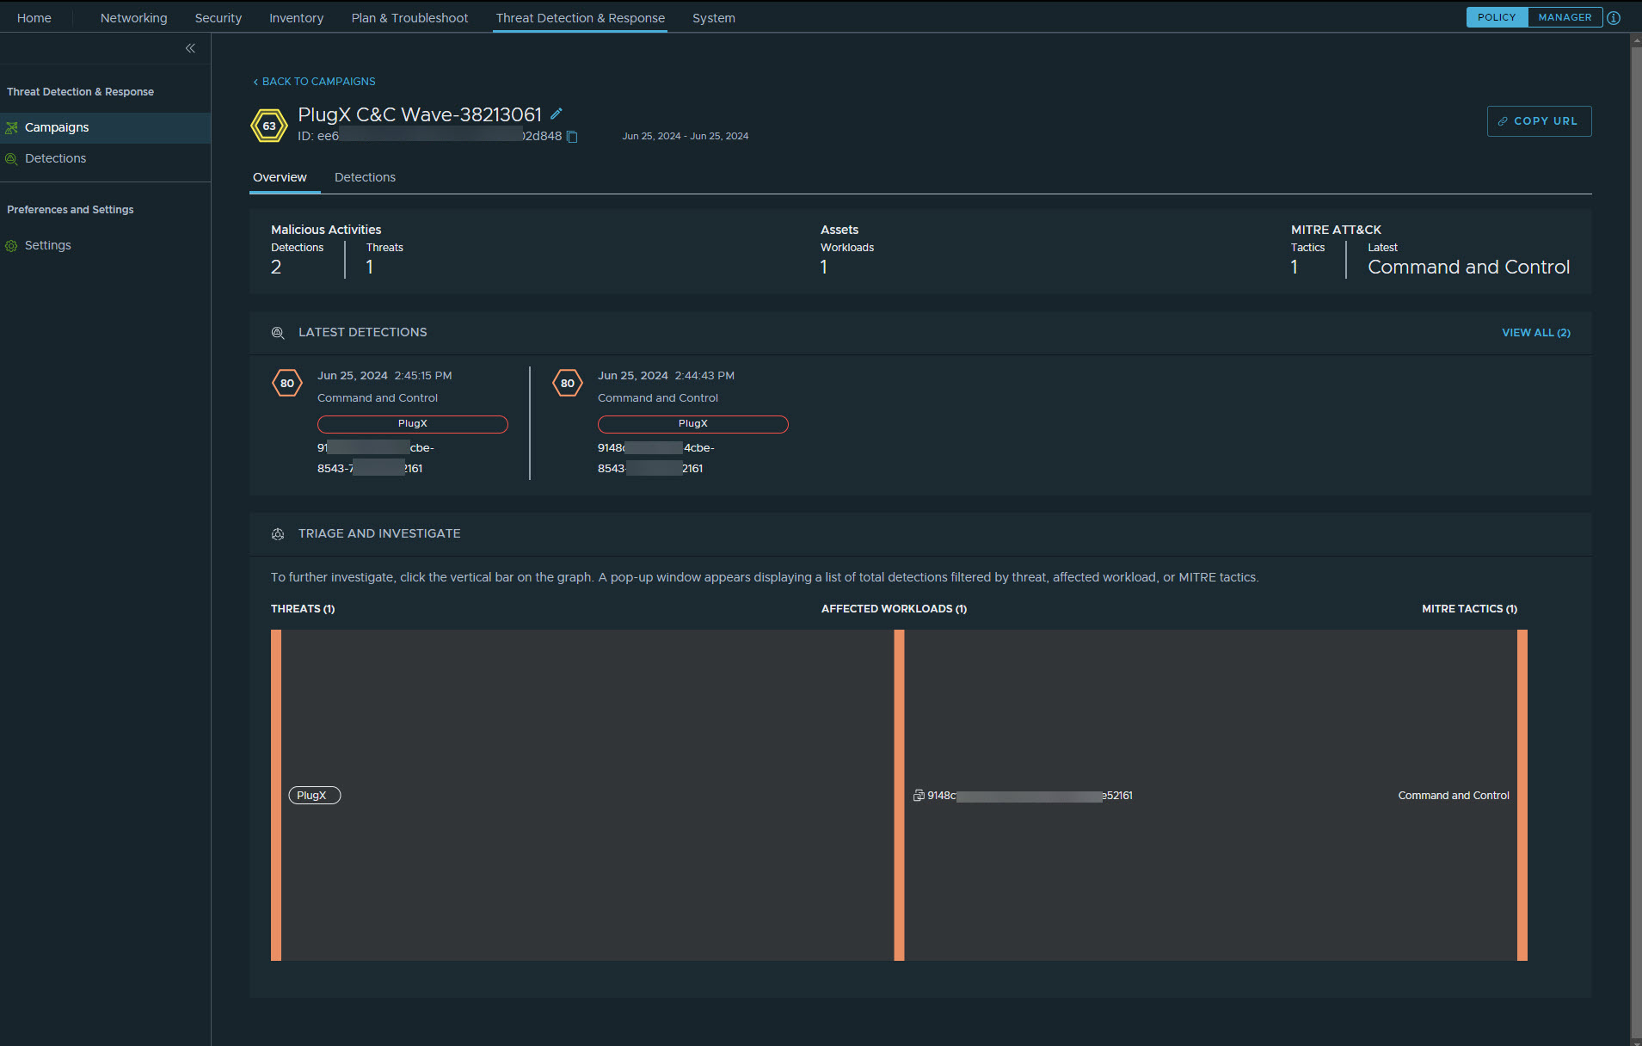This screenshot has height=1046, width=1642.
Task: Click the campaign title PlugX C&C Wave-38213061
Action: click(420, 114)
